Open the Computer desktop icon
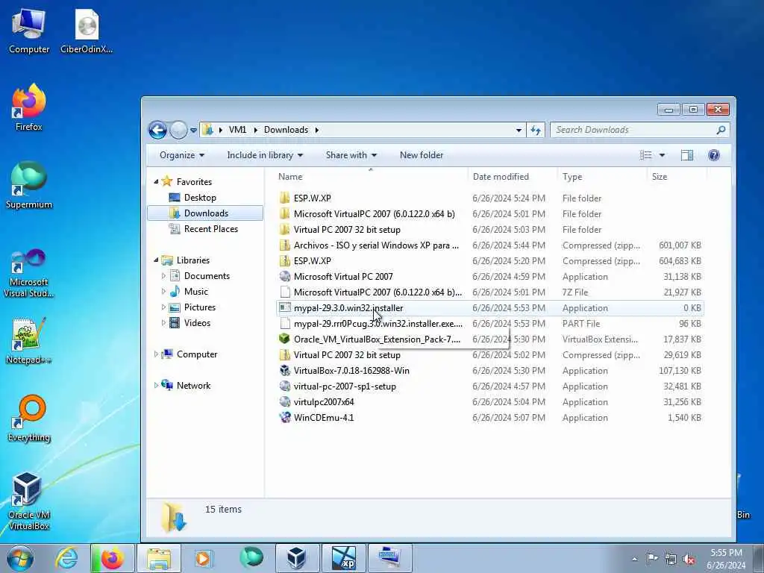764x573 pixels. pos(29,31)
